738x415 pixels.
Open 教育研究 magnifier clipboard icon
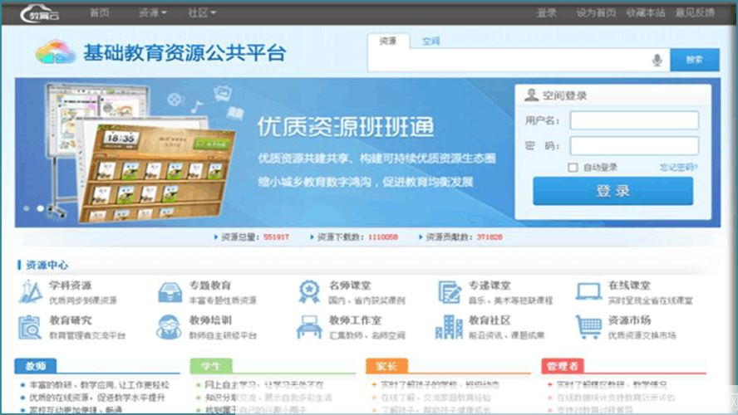30,327
